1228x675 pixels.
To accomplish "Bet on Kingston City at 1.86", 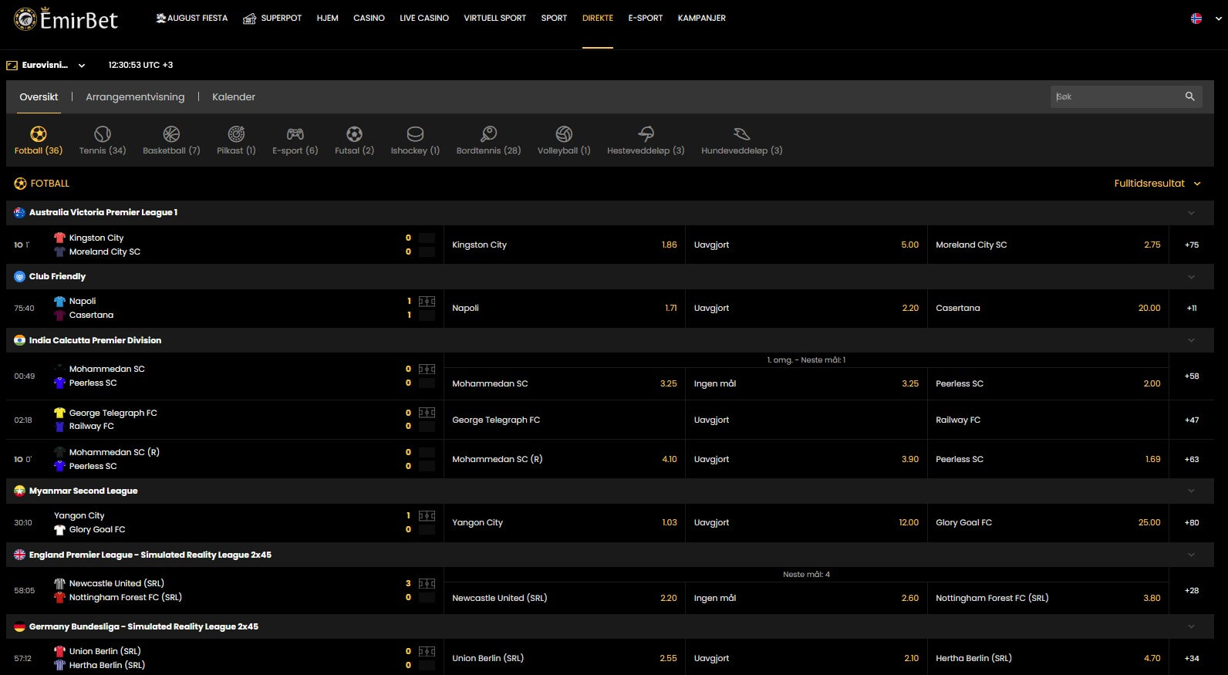I will pyautogui.click(x=565, y=245).
